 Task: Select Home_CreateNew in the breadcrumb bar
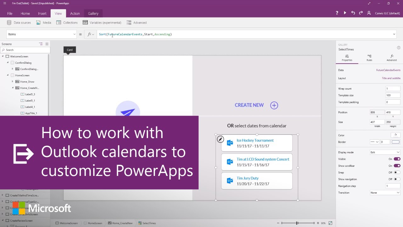[x=120, y=223]
